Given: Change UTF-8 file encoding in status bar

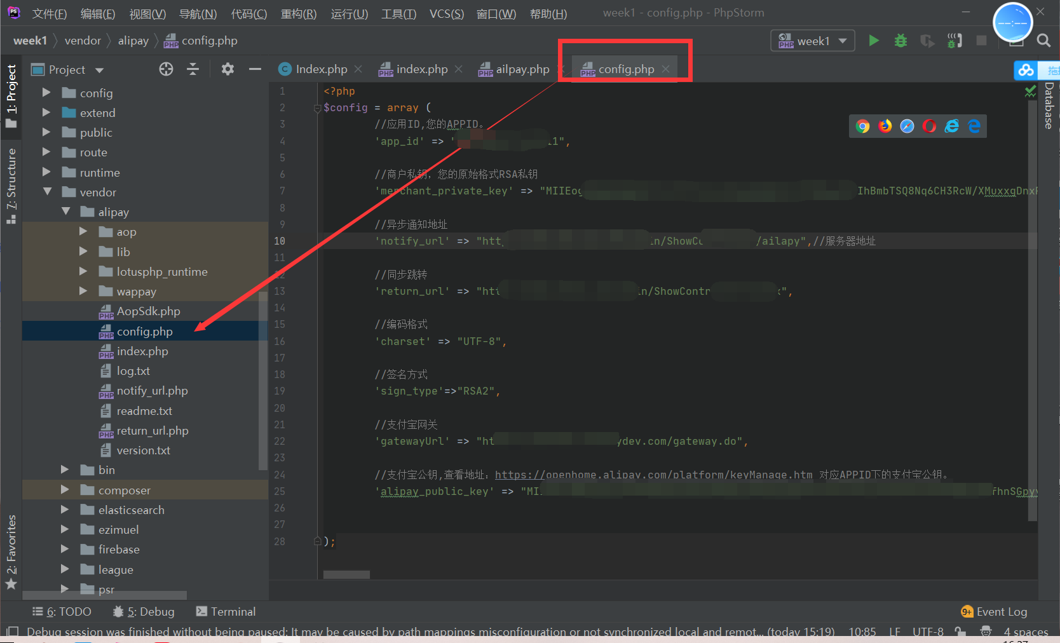Looking at the screenshot, I should 928,632.
